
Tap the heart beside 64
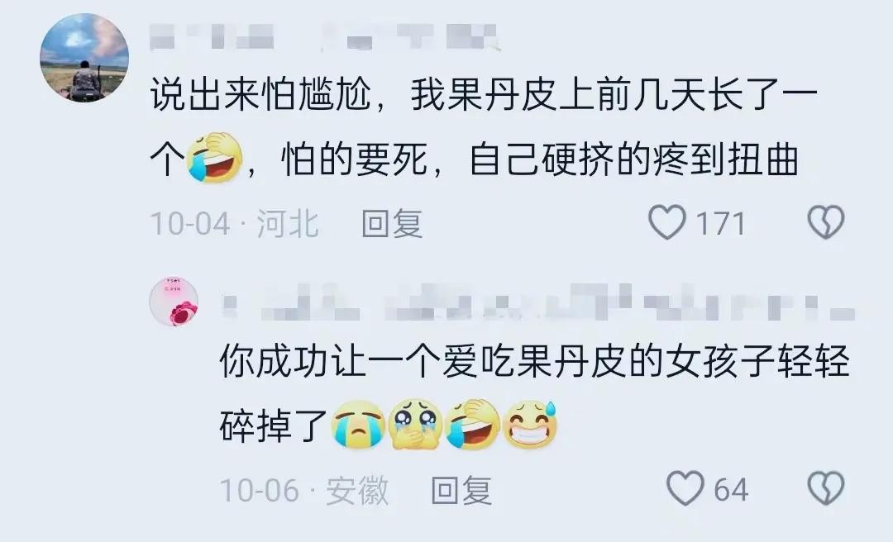(x=685, y=488)
